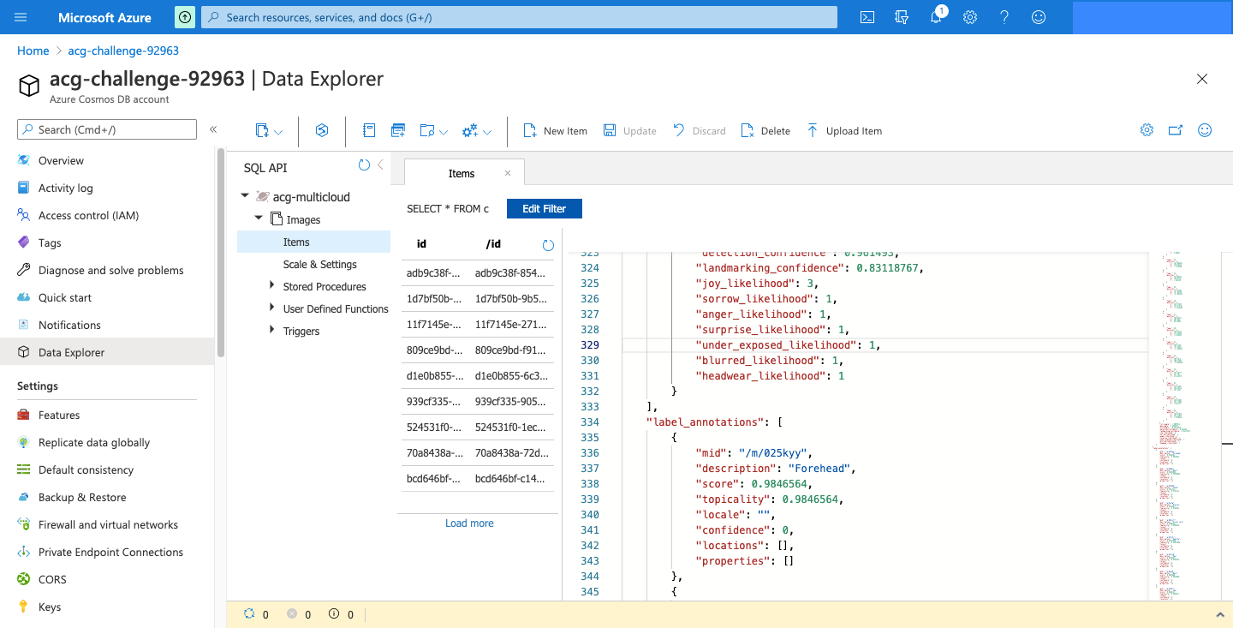
Task: Refresh the SQL API tree
Action: click(x=364, y=164)
